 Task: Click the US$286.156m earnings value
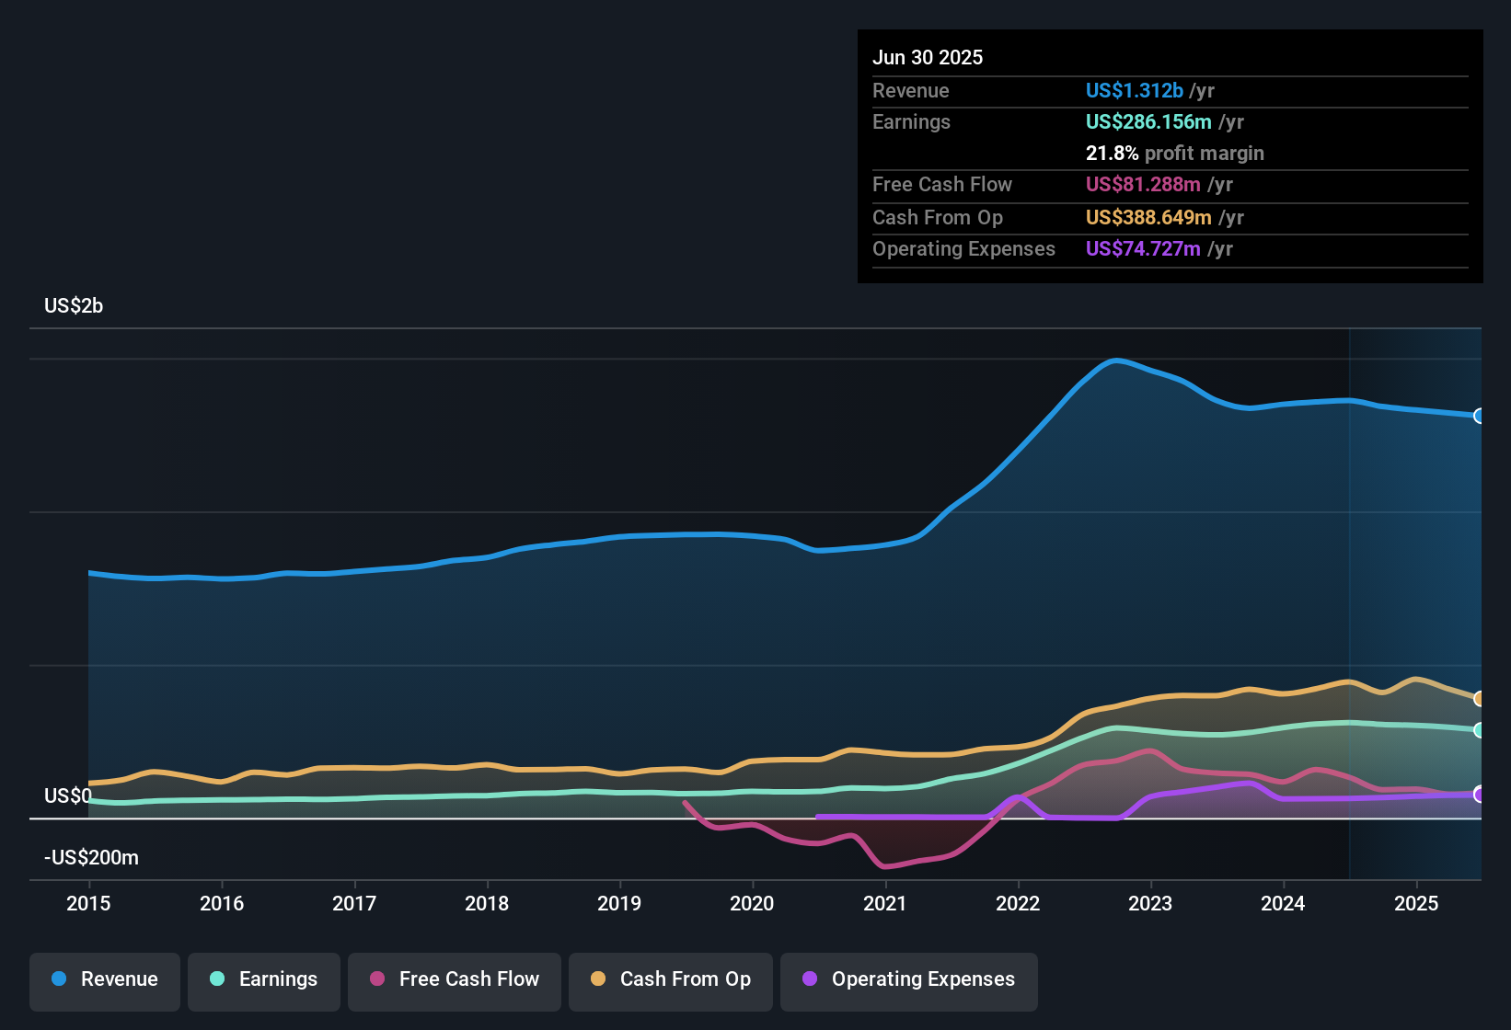[1148, 121]
